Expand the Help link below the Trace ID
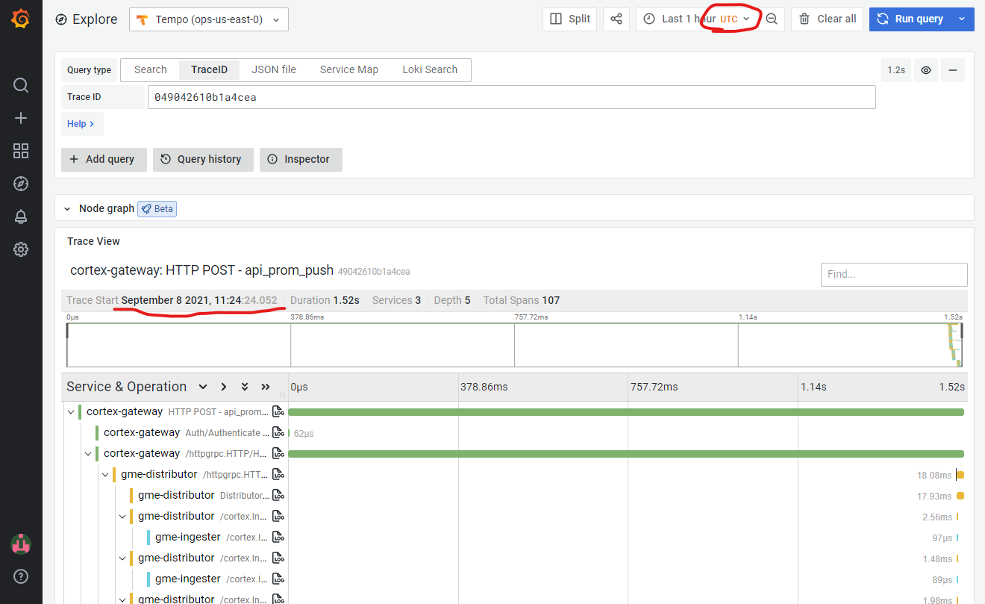The width and height of the screenshot is (985, 604). coord(81,123)
